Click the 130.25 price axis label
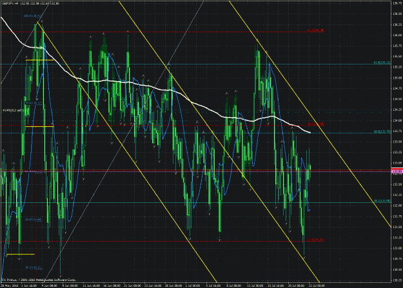 pos(397,280)
